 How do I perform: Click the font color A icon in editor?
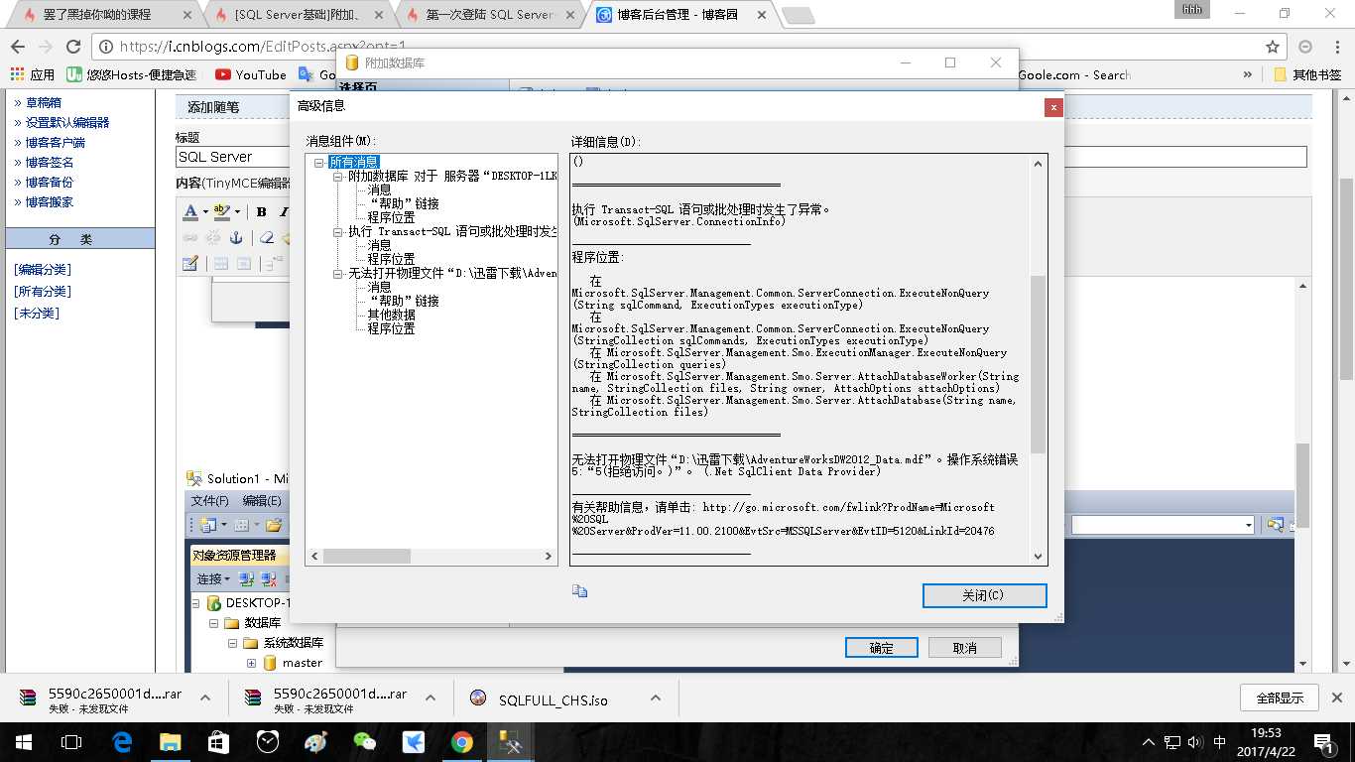[191, 211]
